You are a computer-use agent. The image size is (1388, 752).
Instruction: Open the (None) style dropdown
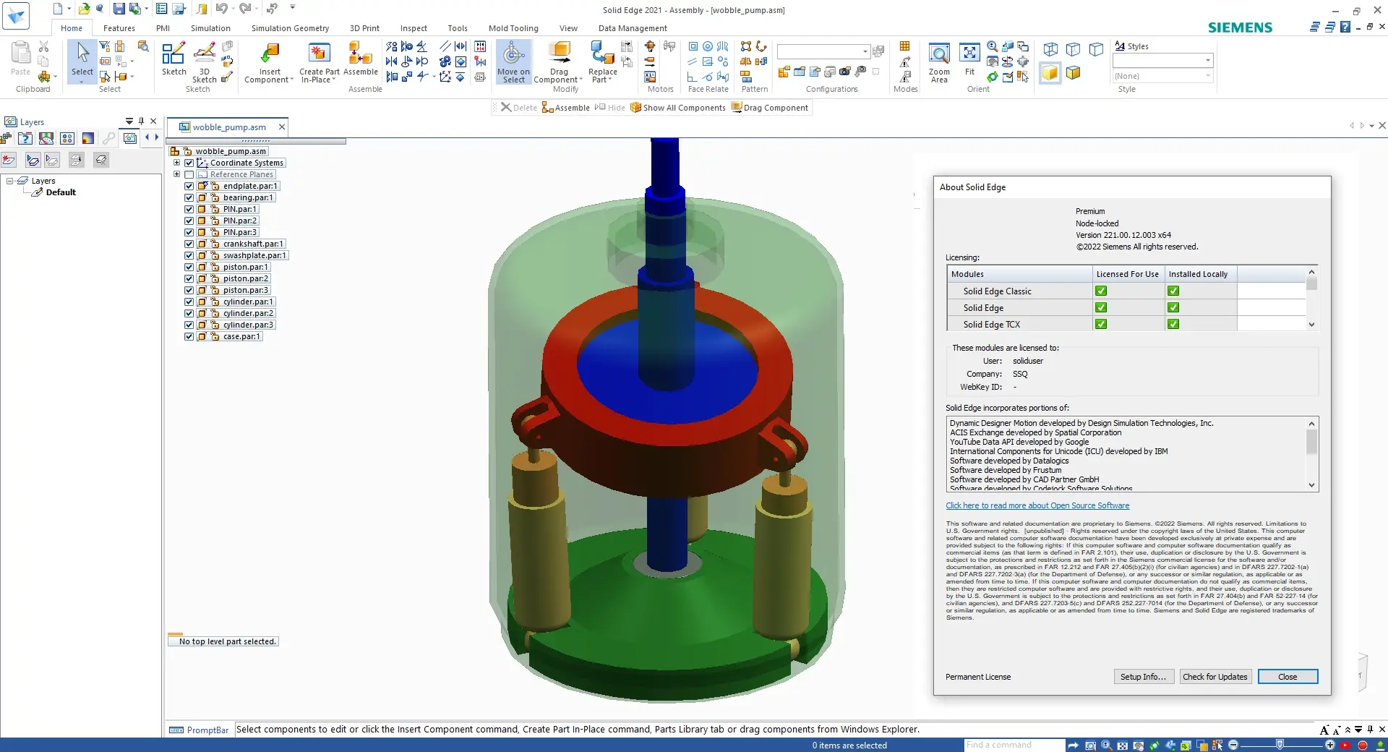tap(1207, 76)
